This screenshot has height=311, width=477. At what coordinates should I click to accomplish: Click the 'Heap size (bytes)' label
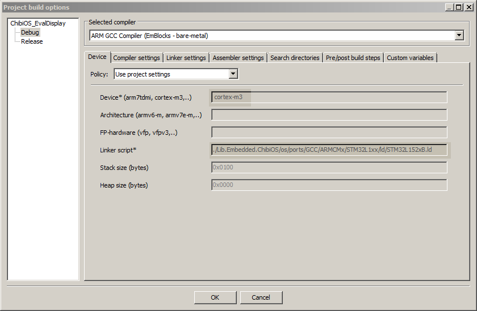[124, 185]
